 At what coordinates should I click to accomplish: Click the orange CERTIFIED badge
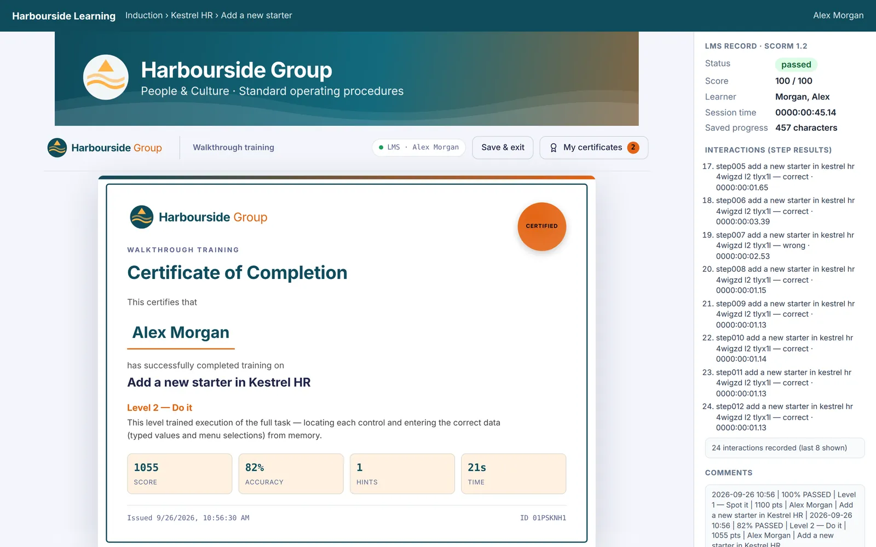pyautogui.click(x=542, y=226)
